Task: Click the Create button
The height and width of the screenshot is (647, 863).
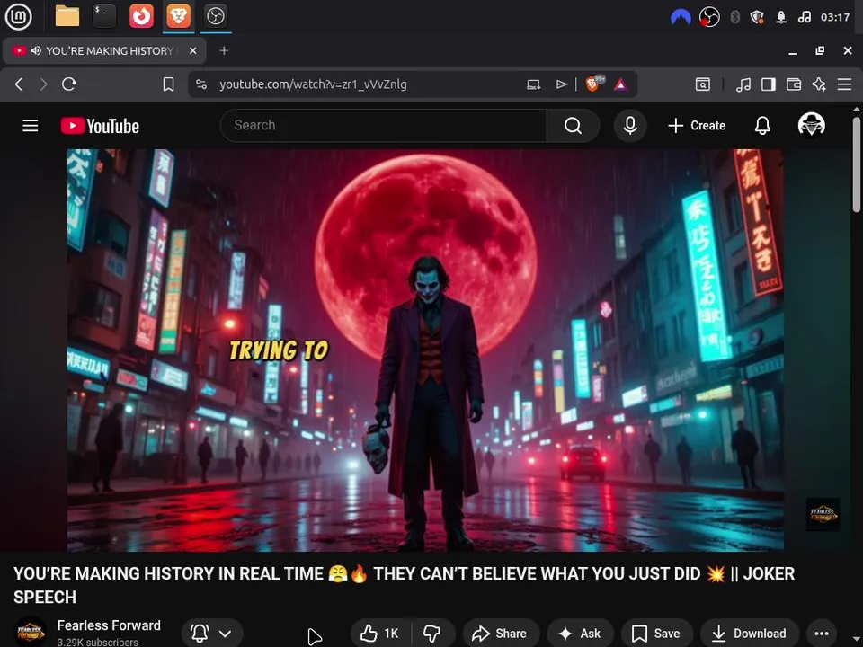Action: [x=697, y=126]
